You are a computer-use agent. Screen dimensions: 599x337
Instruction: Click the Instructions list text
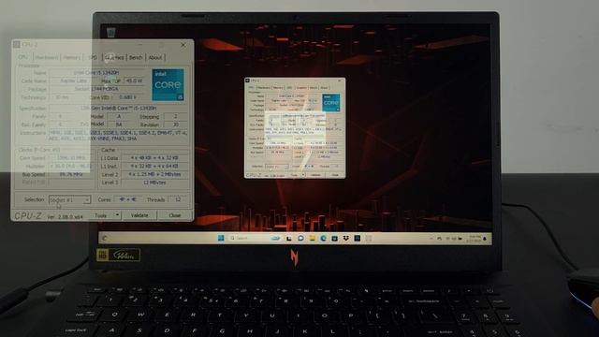[119, 136]
